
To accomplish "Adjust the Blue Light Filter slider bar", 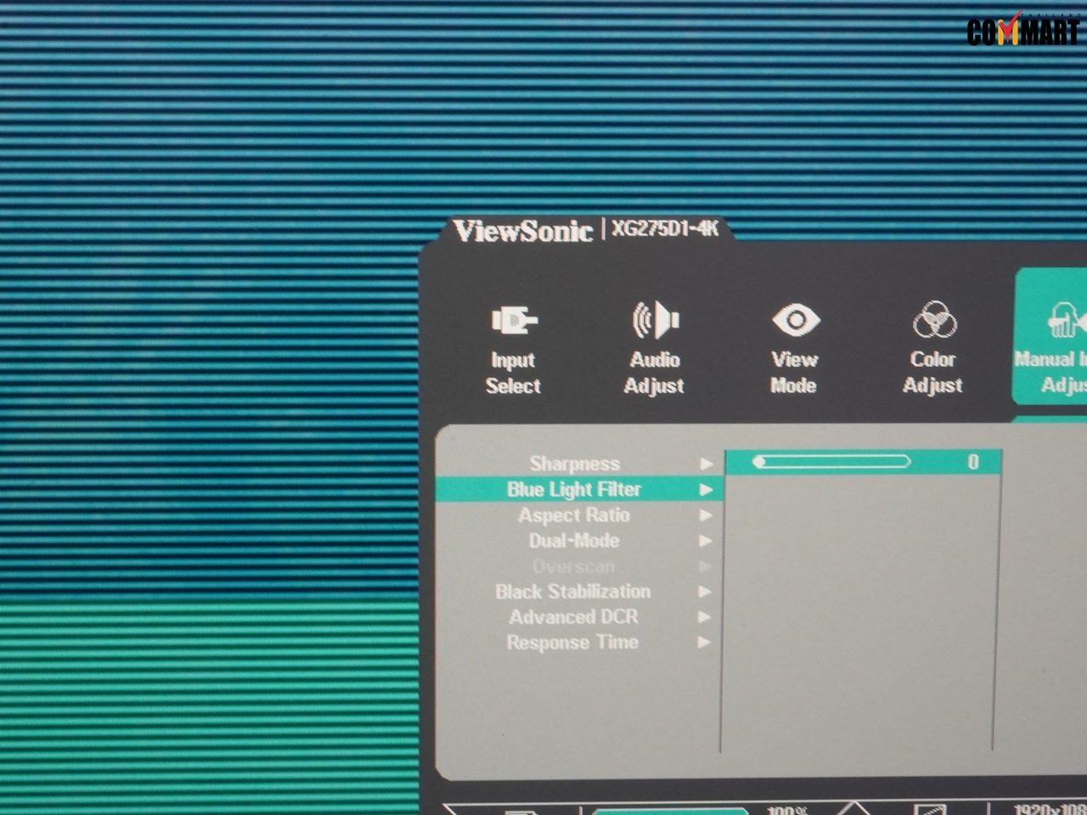I will pyautogui.click(x=831, y=462).
